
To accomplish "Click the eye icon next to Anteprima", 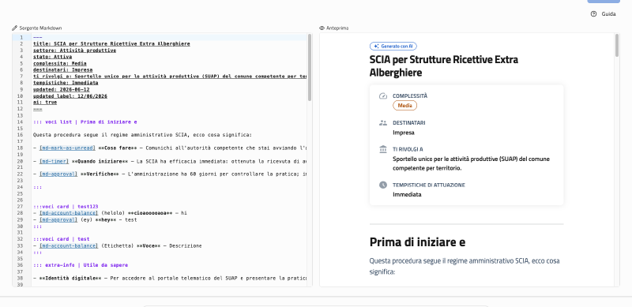I will [322, 28].
